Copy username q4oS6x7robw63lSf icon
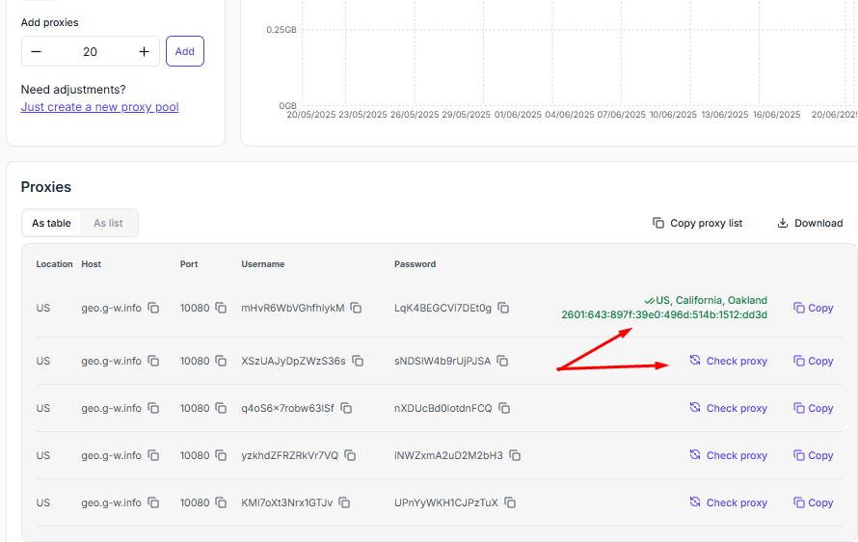This screenshot has width=858, height=542. click(x=346, y=408)
